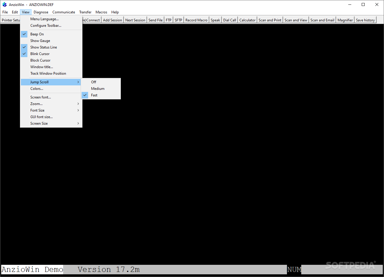Click 'AnzioWin Demo' status text
The height and width of the screenshot is (277, 384).
[x=32, y=270]
